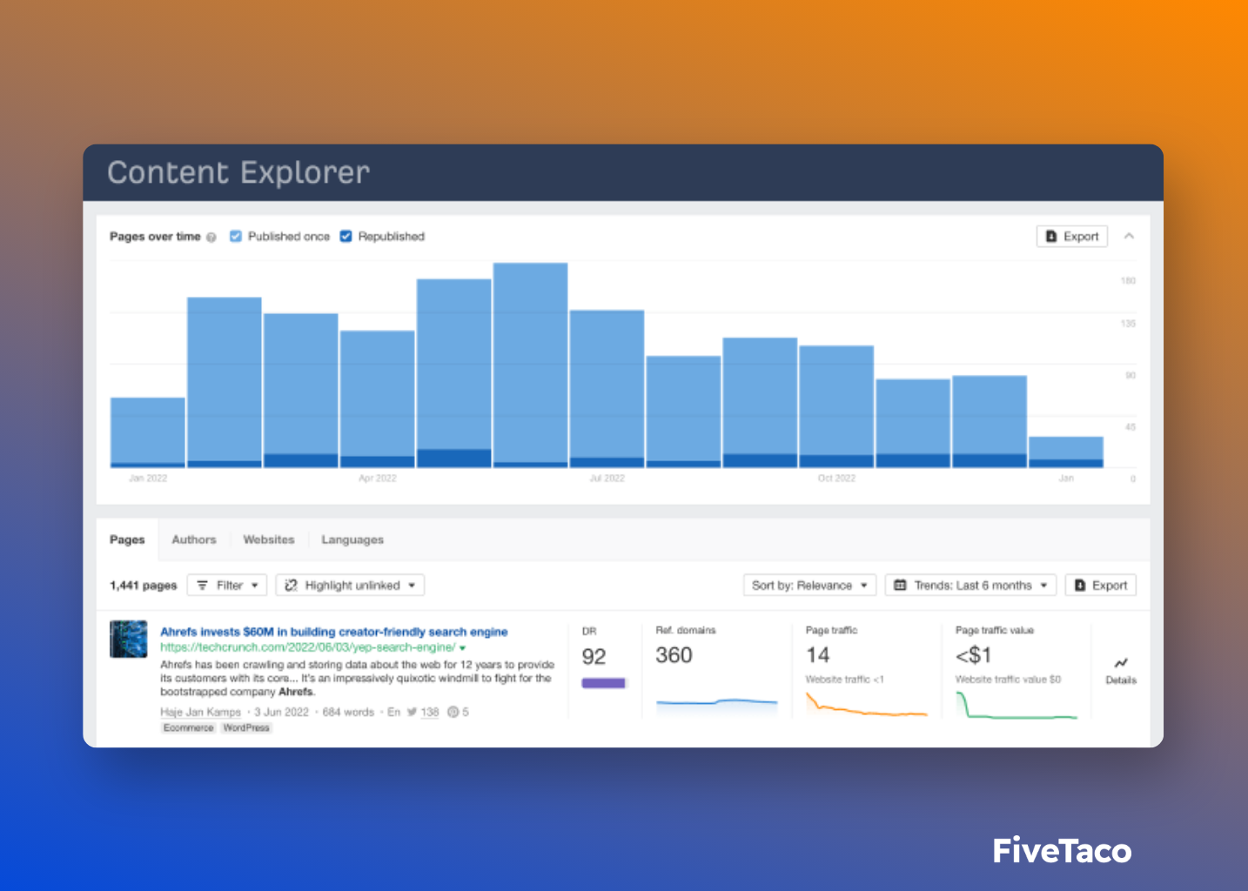Image resolution: width=1248 pixels, height=891 pixels.
Task: Open Highlight unlinked dropdown
Action: pyautogui.click(x=350, y=586)
